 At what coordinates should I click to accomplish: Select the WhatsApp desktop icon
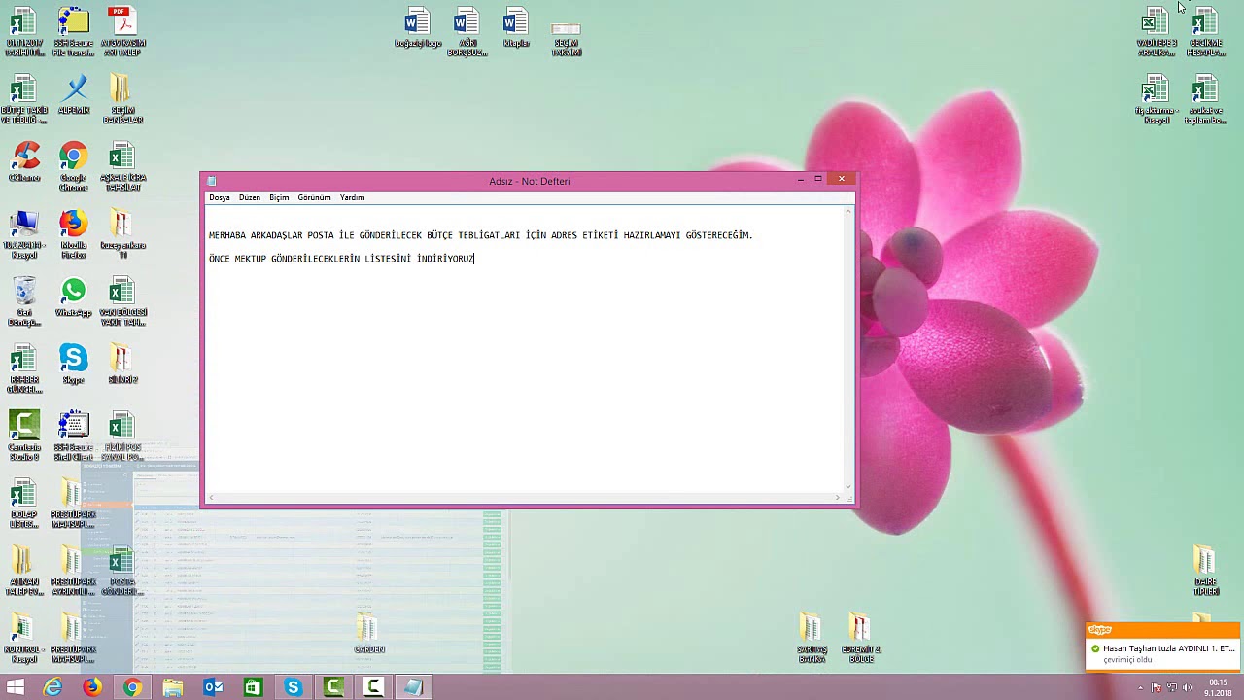click(x=73, y=297)
